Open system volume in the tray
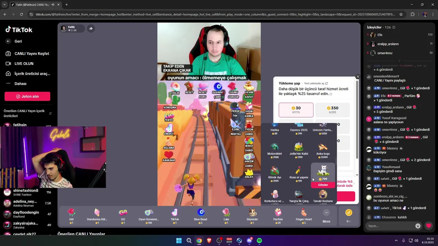Image resolution: width=438 pixels, height=246 pixels. (x=416, y=241)
